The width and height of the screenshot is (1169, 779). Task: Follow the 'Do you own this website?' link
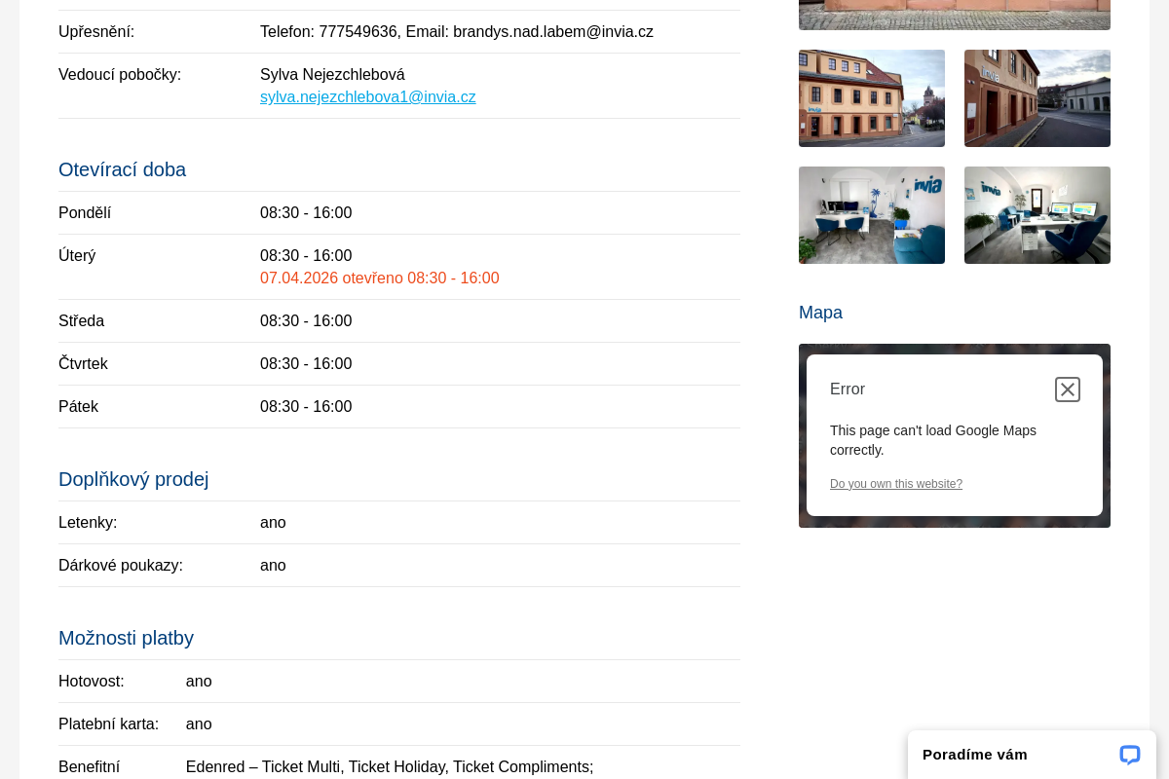(895, 484)
